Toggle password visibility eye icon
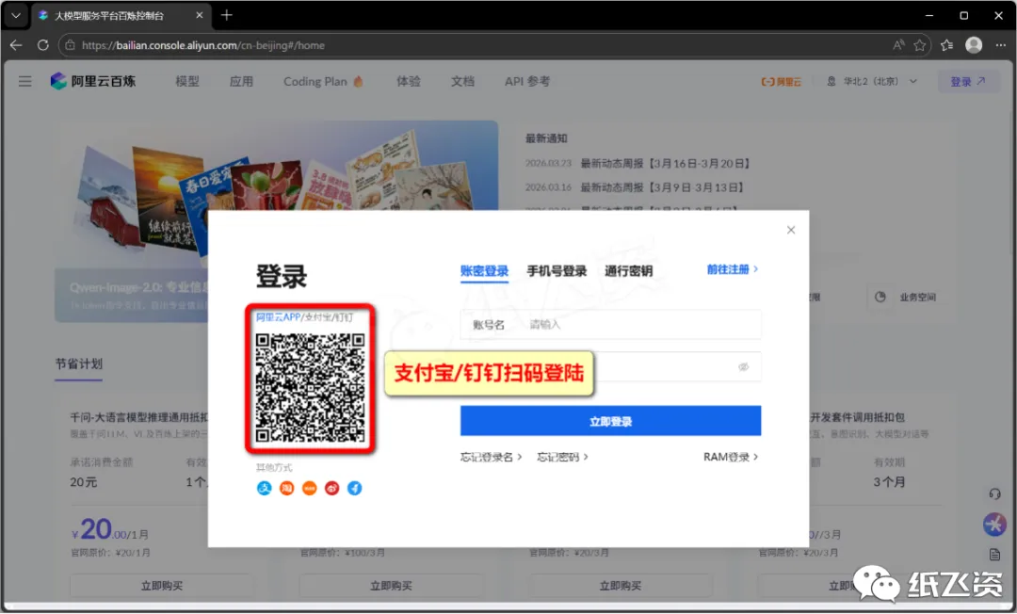Image resolution: width=1017 pixels, height=614 pixels. point(743,367)
